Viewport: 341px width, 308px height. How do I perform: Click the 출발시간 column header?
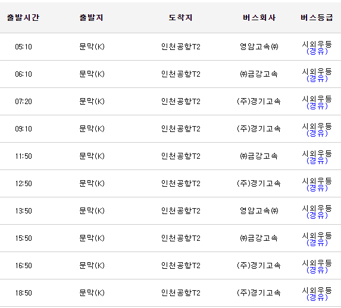(x=23, y=18)
